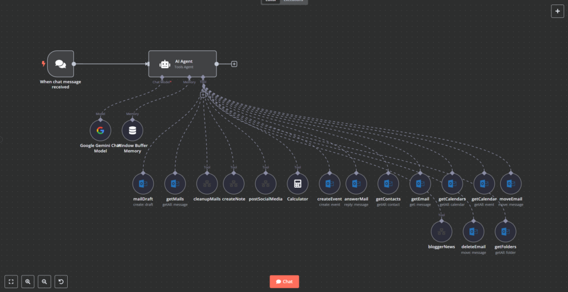Switch to the Executions tab

click(293, 2)
